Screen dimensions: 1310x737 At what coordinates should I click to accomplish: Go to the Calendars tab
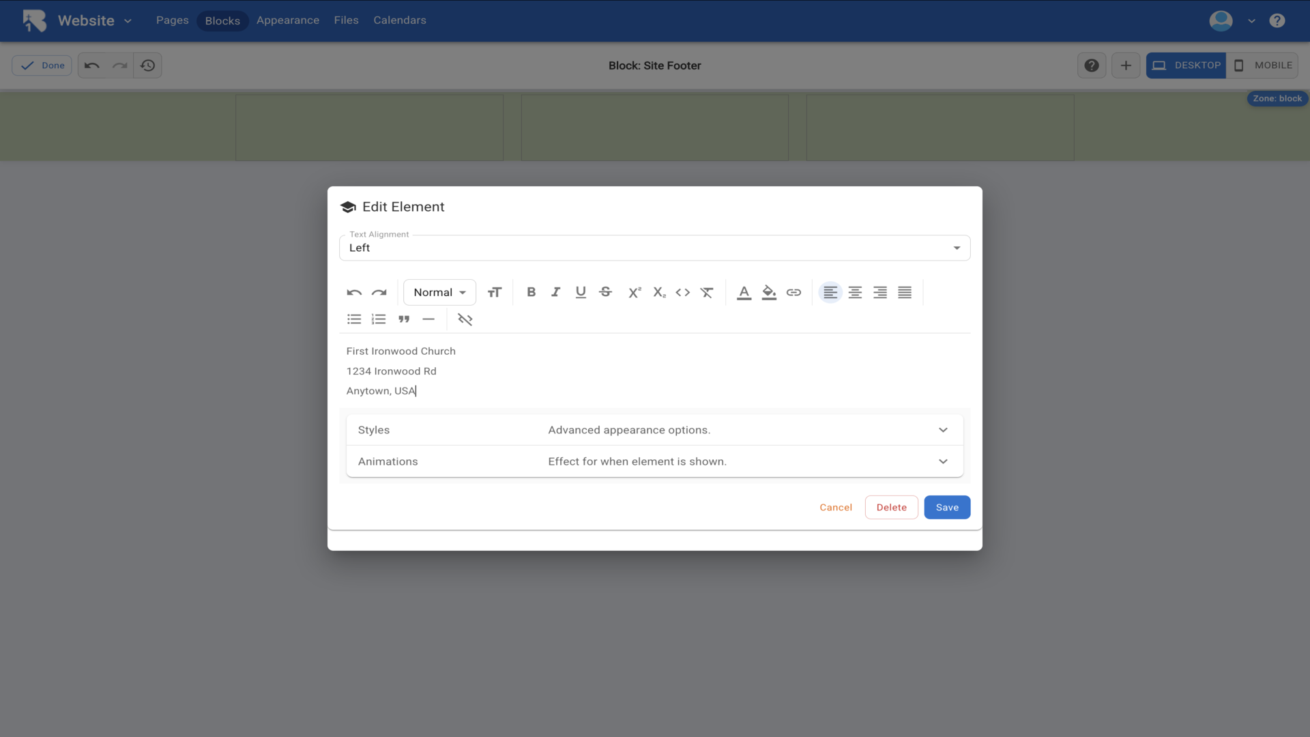pyautogui.click(x=399, y=20)
